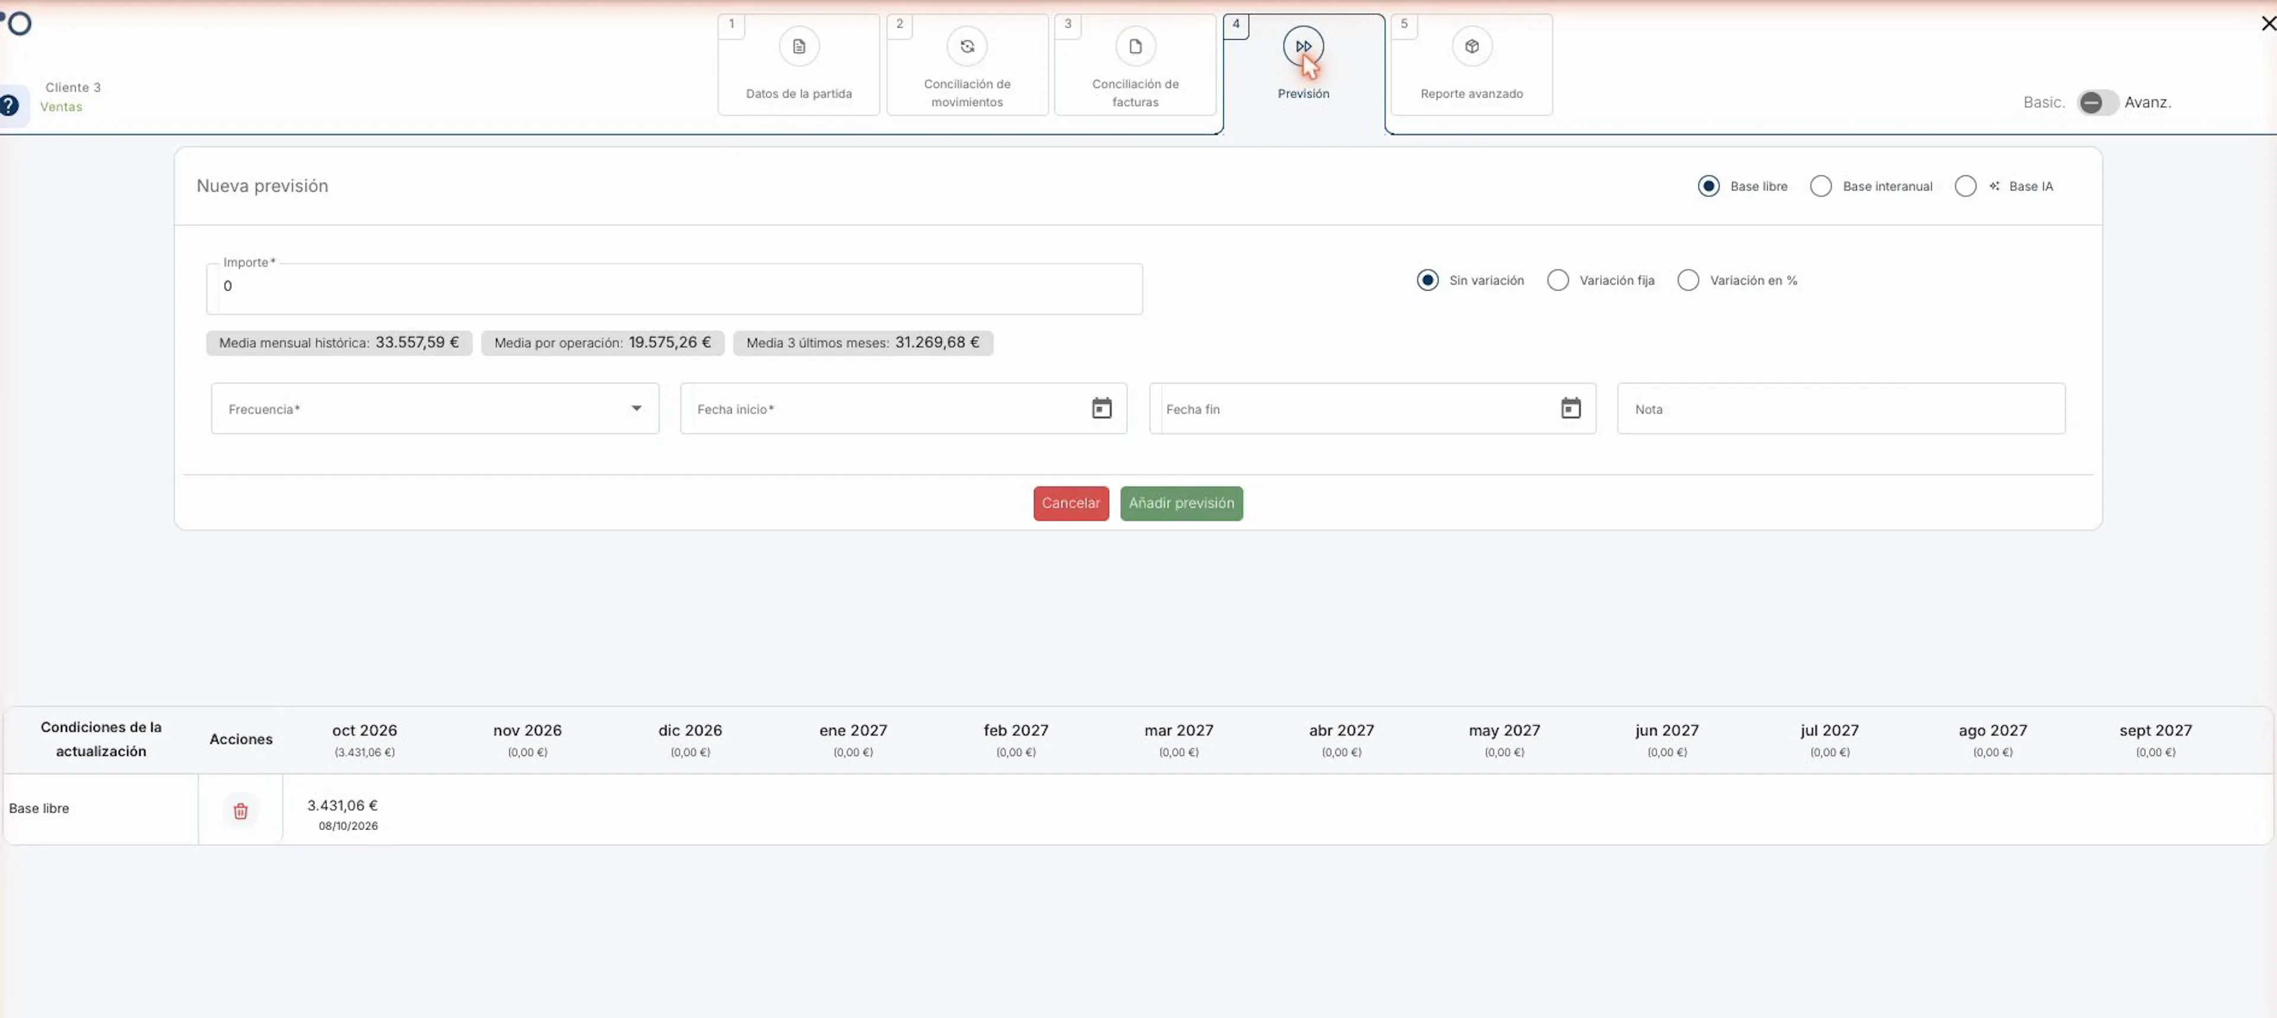Click the app logo in top corner
The height and width of the screenshot is (1018, 2277).
pyautogui.click(x=16, y=23)
